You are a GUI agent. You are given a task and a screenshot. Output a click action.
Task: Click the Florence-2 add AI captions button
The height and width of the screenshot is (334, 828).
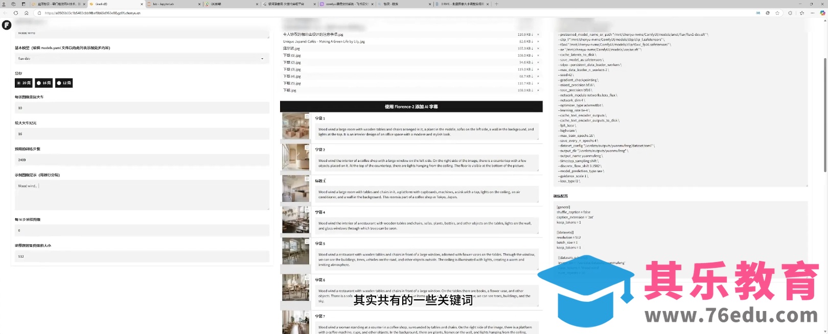pos(411,107)
